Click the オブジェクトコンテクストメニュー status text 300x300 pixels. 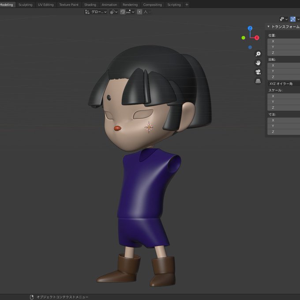(x=62, y=297)
